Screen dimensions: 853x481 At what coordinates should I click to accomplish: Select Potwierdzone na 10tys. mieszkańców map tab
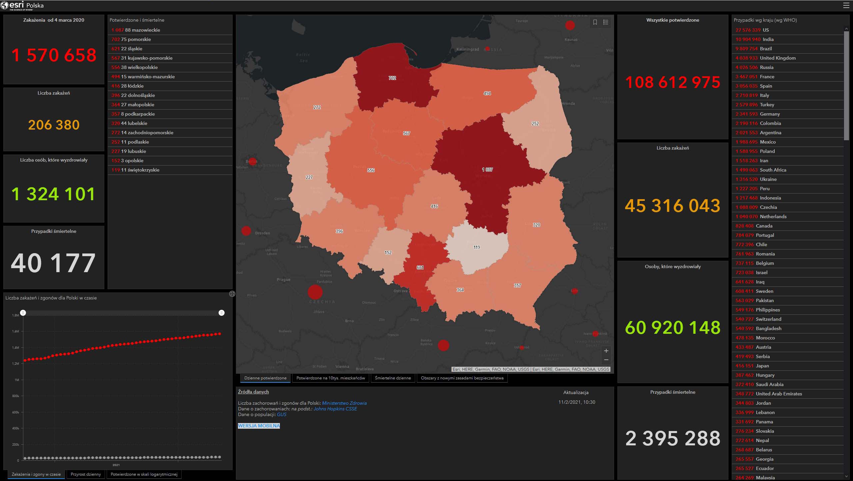331,378
